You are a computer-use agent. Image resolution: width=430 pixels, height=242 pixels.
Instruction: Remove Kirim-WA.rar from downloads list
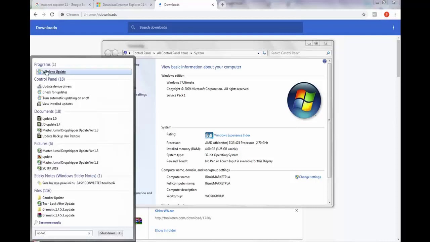pyautogui.click(x=296, y=210)
